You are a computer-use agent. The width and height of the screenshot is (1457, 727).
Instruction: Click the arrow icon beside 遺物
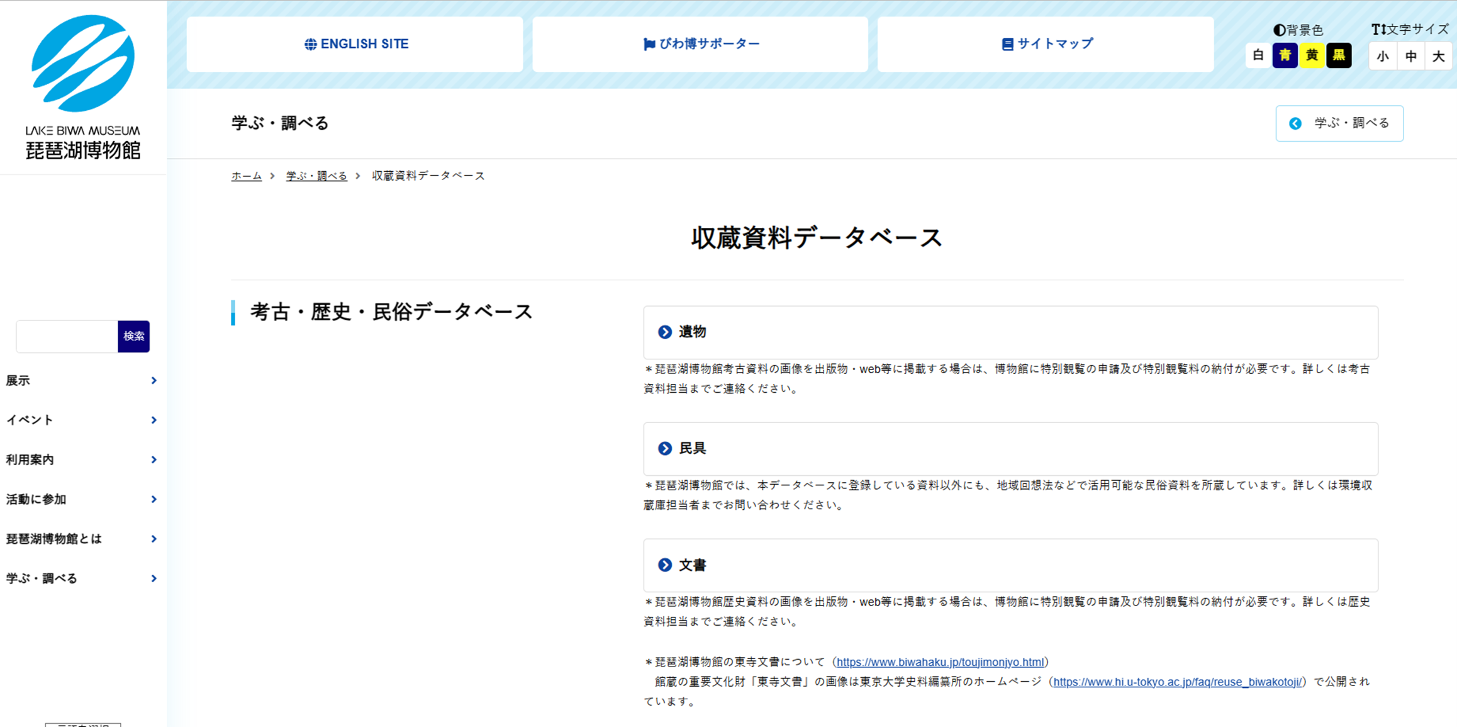664,332
